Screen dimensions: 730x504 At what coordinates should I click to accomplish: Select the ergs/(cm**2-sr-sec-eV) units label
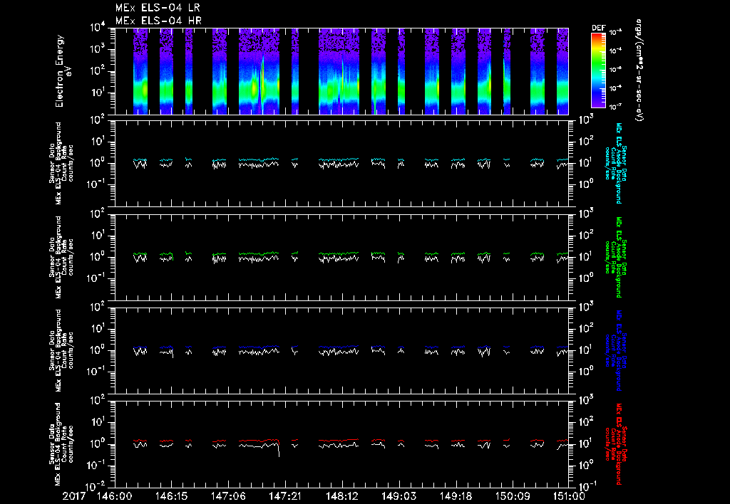pos(639,70)
